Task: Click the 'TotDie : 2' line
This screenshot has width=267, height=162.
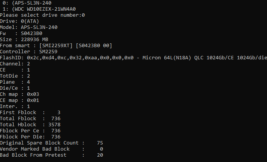Action: (x=15, y=76)
